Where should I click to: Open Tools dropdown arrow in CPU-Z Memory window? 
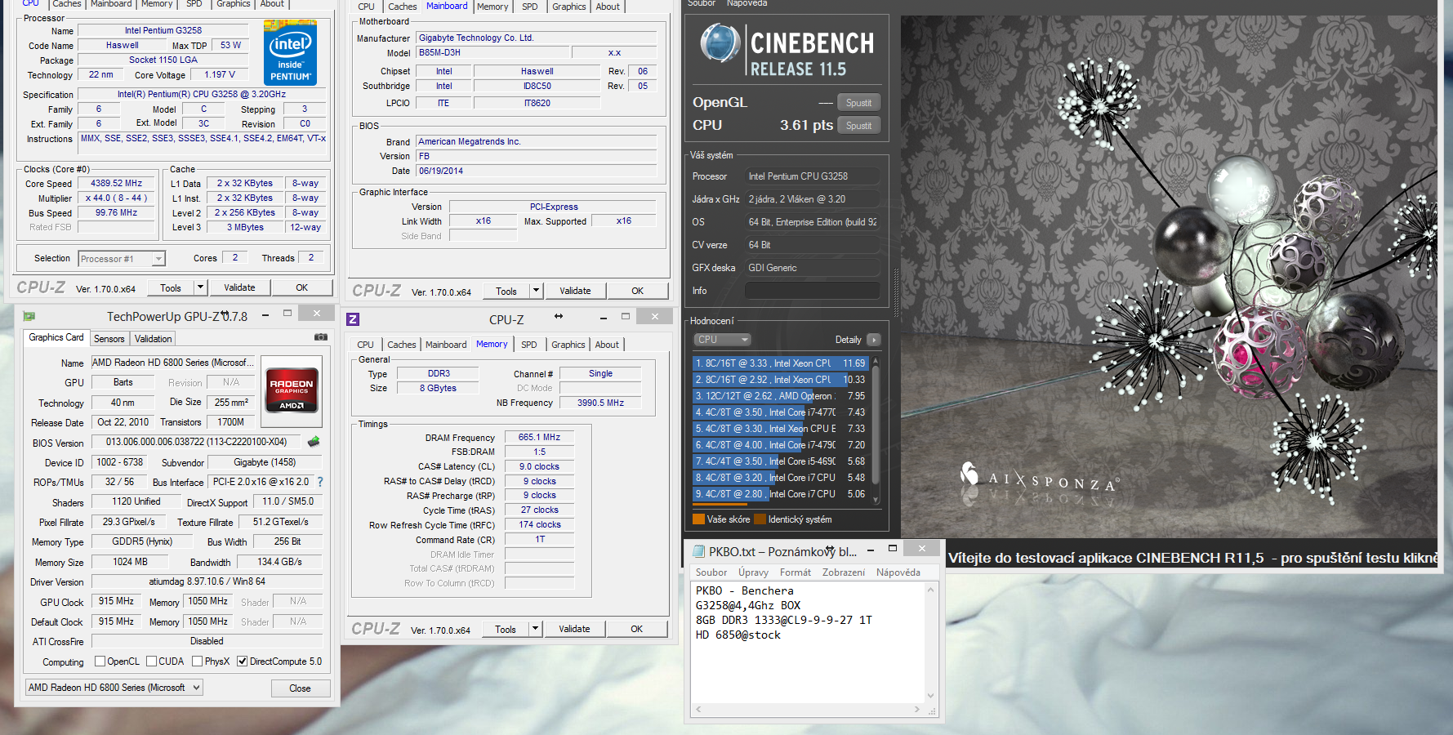[x=535, y=629]
